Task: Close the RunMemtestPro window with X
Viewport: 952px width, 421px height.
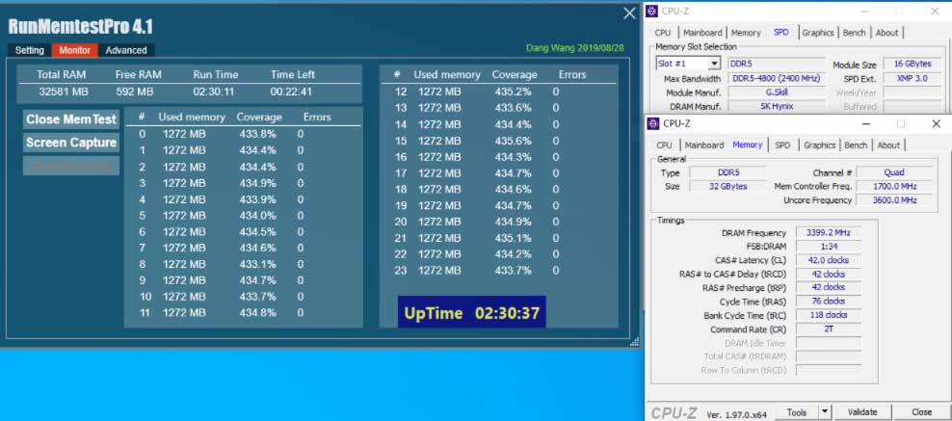Action: coord(629,13)
